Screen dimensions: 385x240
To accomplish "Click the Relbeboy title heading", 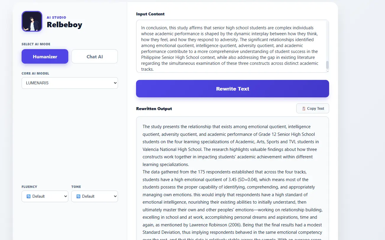I will (64, 25).
